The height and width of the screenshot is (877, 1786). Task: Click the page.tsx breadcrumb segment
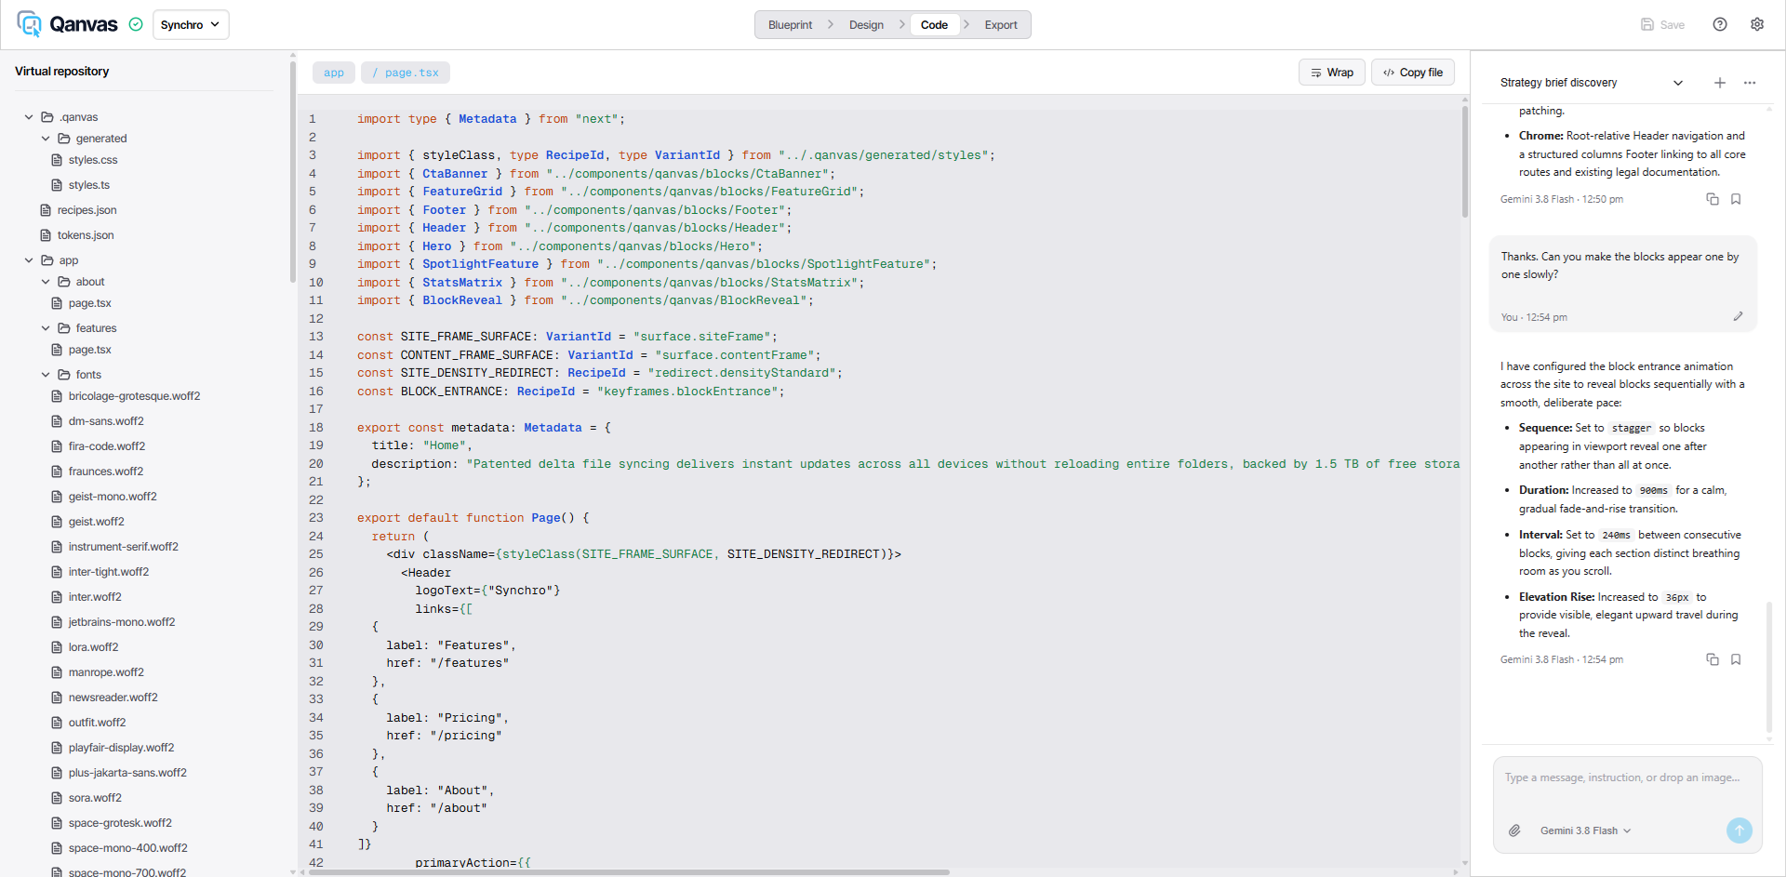(x=406, y=73)
